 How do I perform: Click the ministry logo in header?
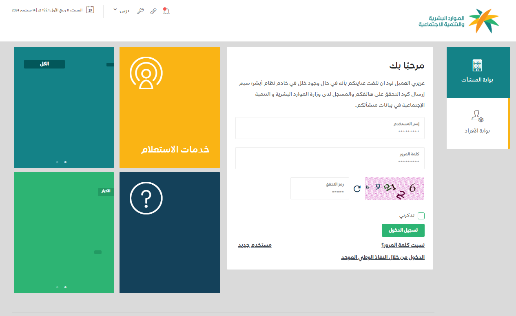458,21
